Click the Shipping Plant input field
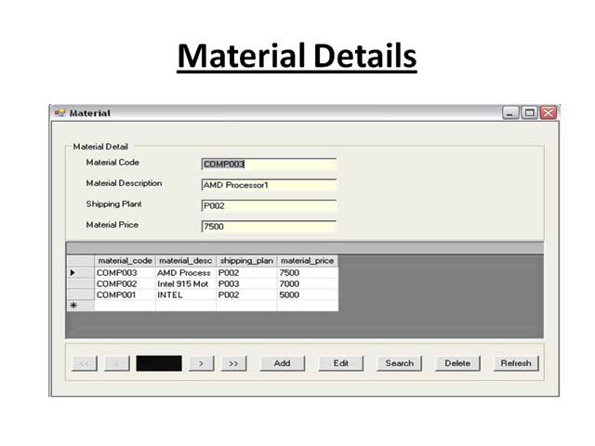 [x=269, y=206]
